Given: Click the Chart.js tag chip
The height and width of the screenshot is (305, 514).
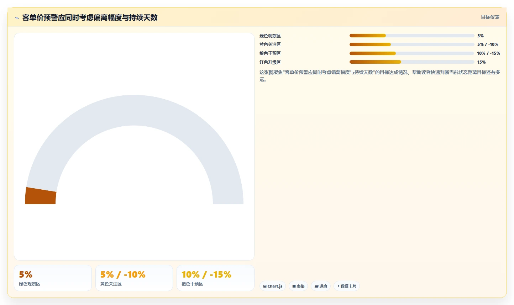Looking at the screenshot, I should click(273, 286).
